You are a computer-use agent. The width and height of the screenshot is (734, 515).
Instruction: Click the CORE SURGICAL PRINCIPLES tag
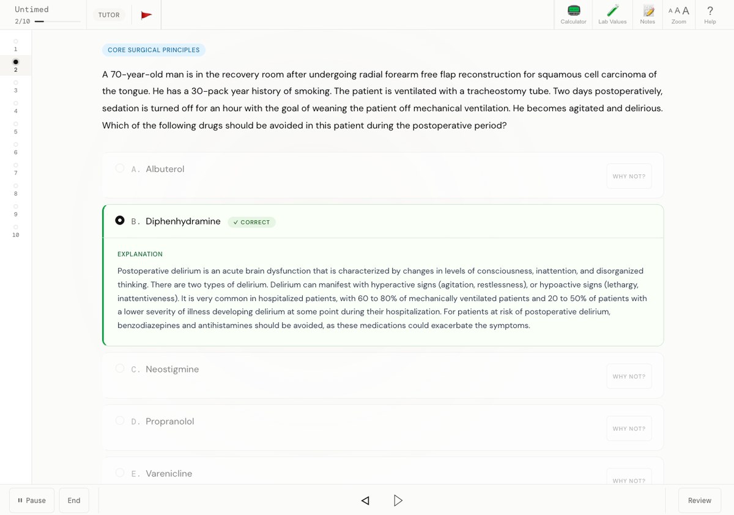coord(154,50)
